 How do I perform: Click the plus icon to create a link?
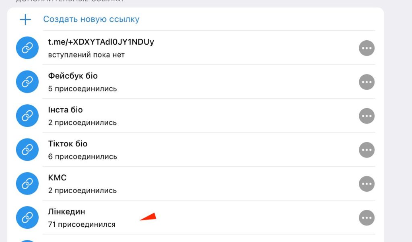click(25, 19)
